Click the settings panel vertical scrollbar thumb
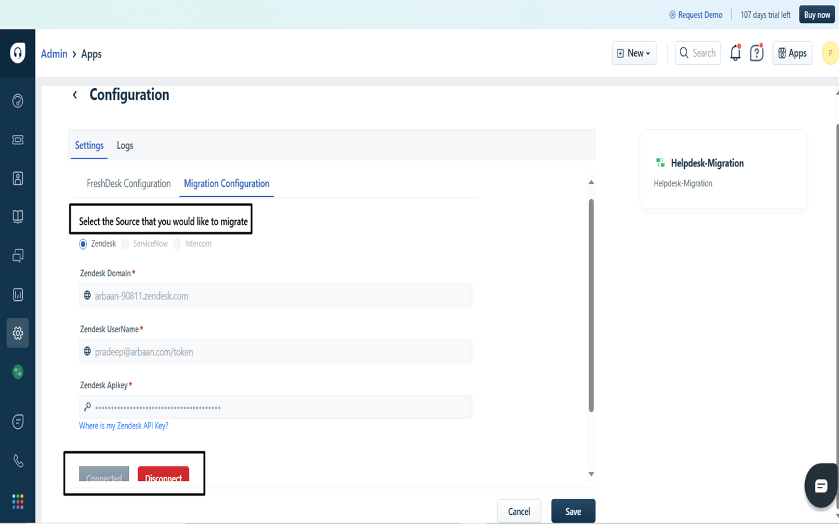The image size is (839, 524). click(591, 305)
